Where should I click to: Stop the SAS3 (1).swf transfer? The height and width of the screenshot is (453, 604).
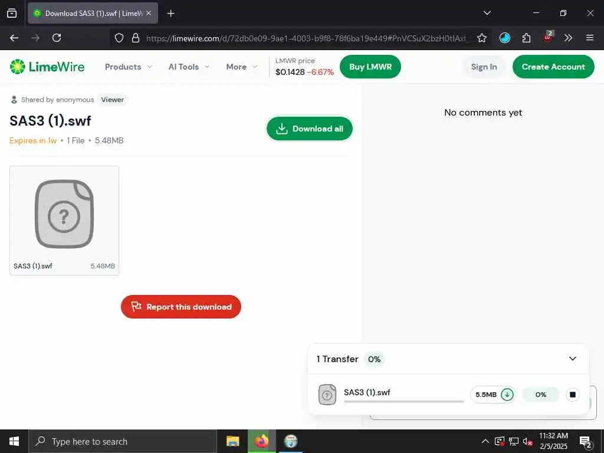point(572,395)
